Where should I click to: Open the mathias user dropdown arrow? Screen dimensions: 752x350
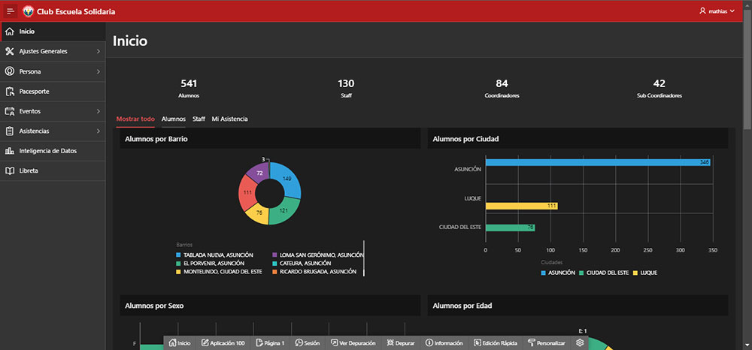coord(732,11)
